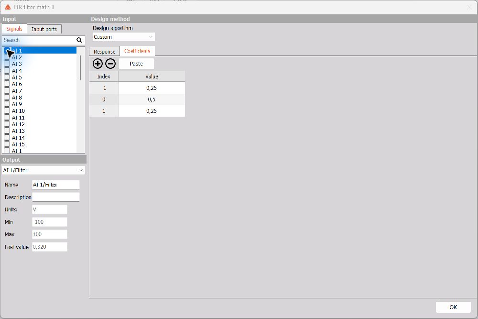Image resolution: width=478 pixels, height=319 pixels.
Task: Open the Output channel AI 1/Filter dropdown
Action: pyautogui.click(x=43, y=170)
